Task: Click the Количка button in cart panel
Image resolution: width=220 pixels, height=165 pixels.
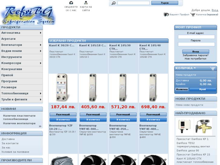Action: point(182,89)
